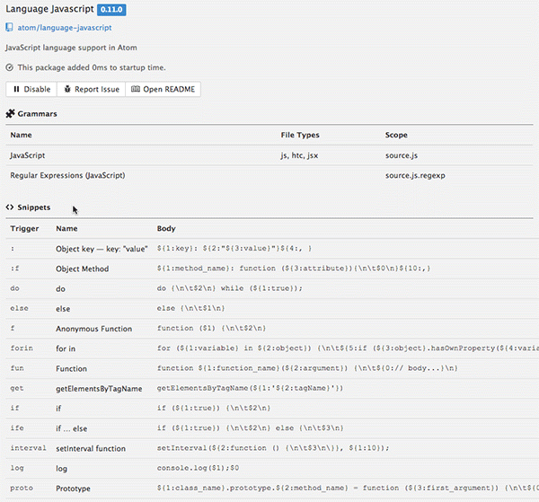539x502 pixels.
Task: Click the 'proto' trigger cell
Action: (x=22, y=488)
